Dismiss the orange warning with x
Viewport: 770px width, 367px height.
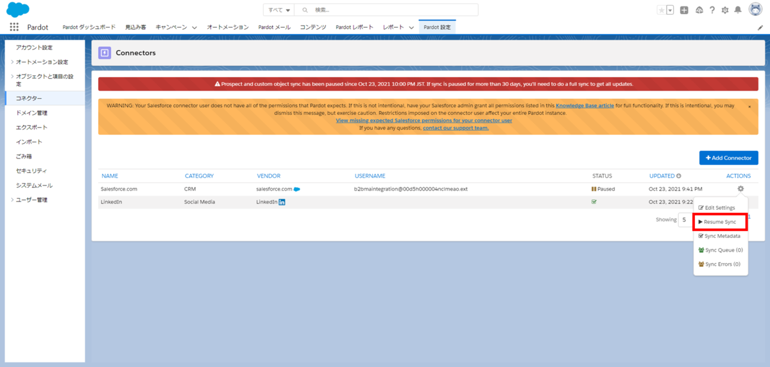point(749,107)
